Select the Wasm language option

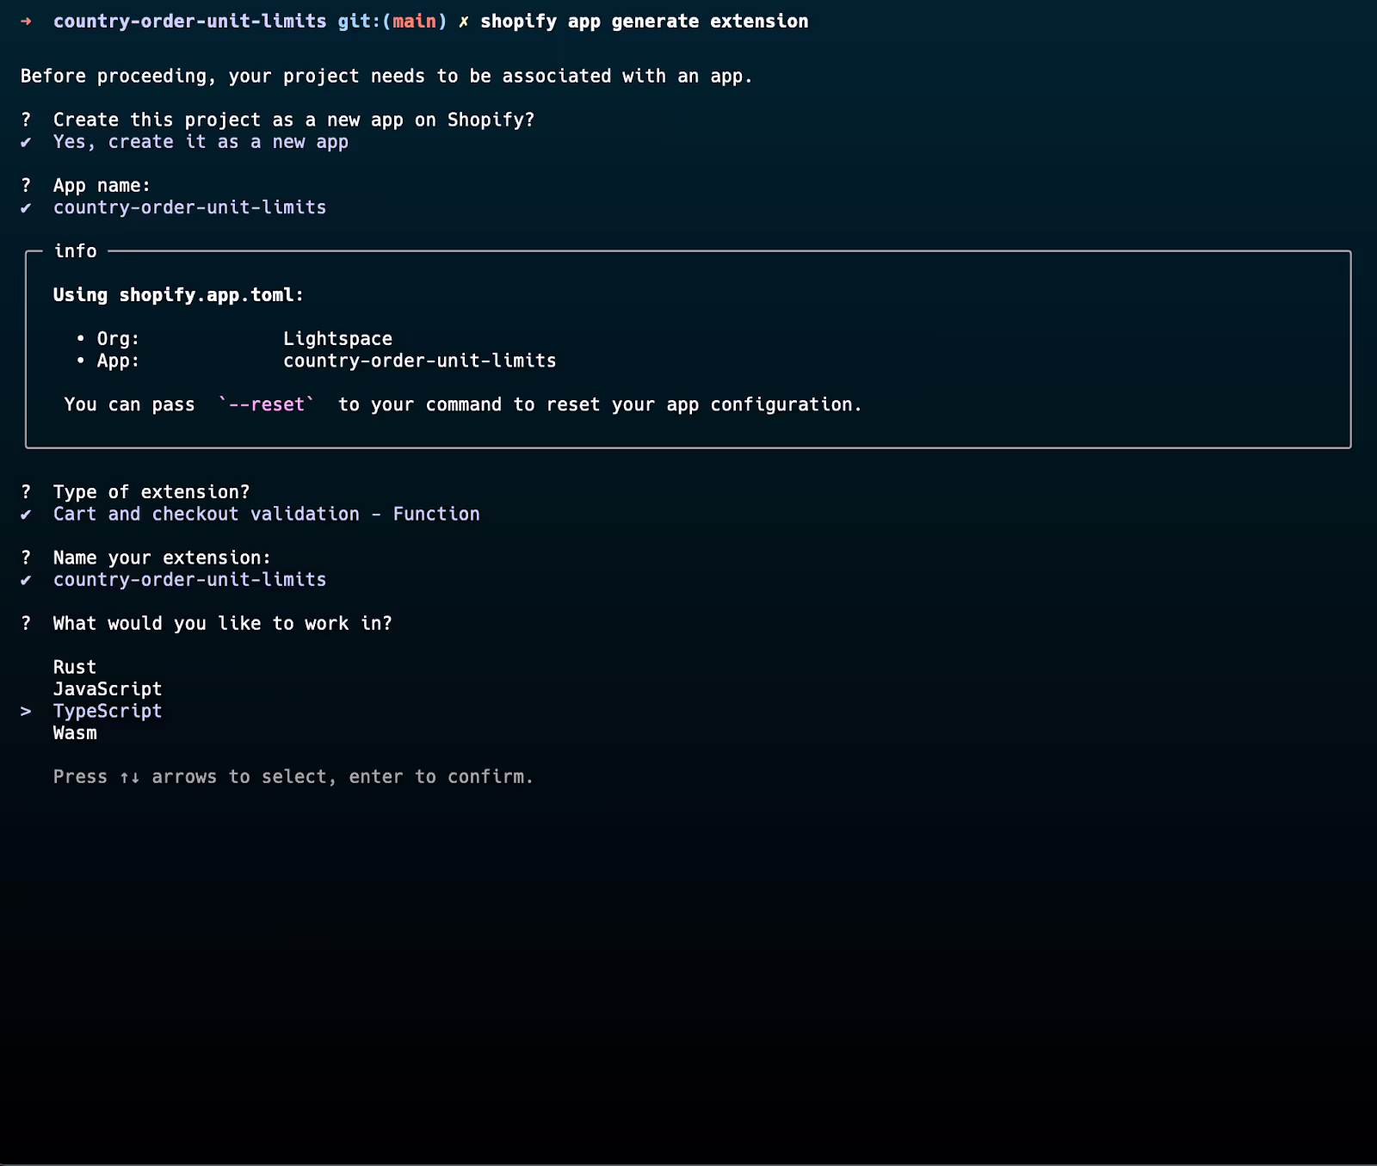[x=75, y=733]
